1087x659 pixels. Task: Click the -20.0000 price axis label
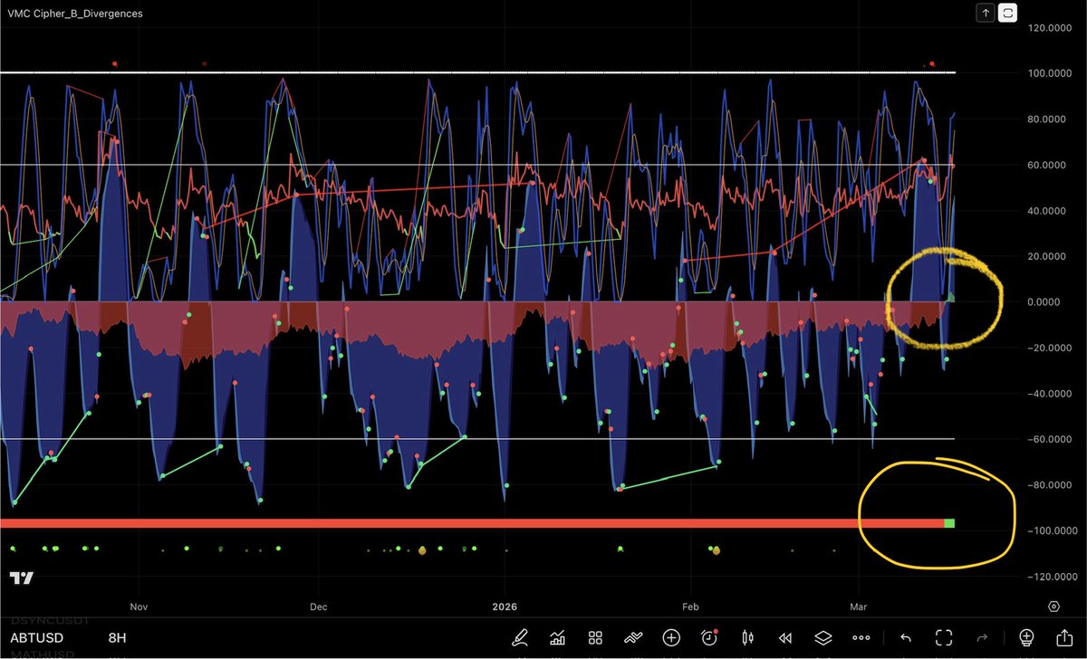[x=1051, y=349]
